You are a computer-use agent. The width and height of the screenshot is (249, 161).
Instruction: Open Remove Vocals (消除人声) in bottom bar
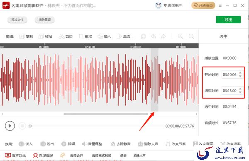139,156
